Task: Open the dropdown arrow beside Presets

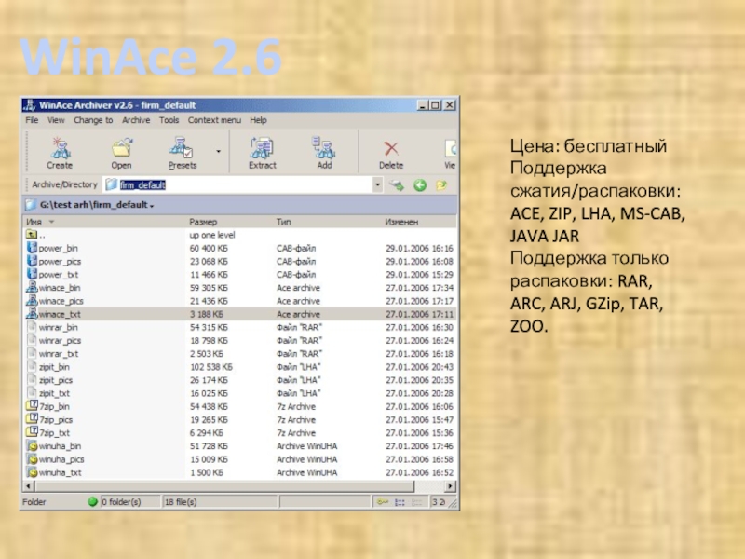Action: coord(219,152)
